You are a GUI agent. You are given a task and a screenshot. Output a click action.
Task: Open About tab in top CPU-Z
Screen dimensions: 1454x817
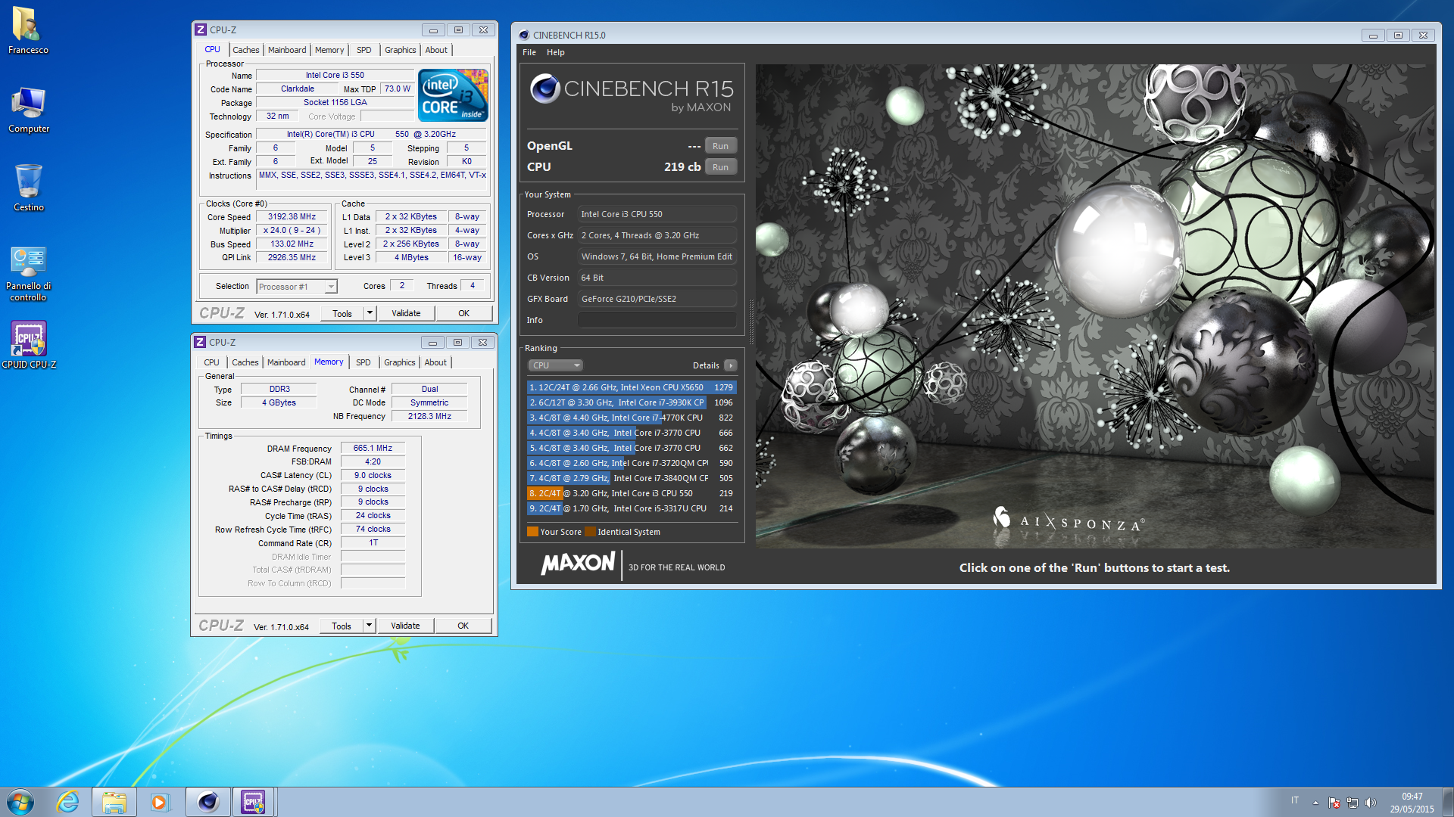(x=436, y=50)
